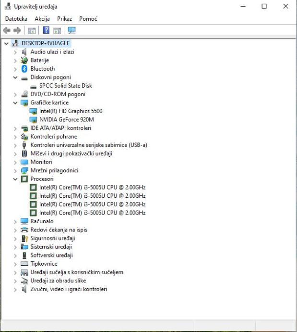Select the first Intel Core i3-5005U processor entry
The height and width of the screenshot is (332, 297).
93,187
